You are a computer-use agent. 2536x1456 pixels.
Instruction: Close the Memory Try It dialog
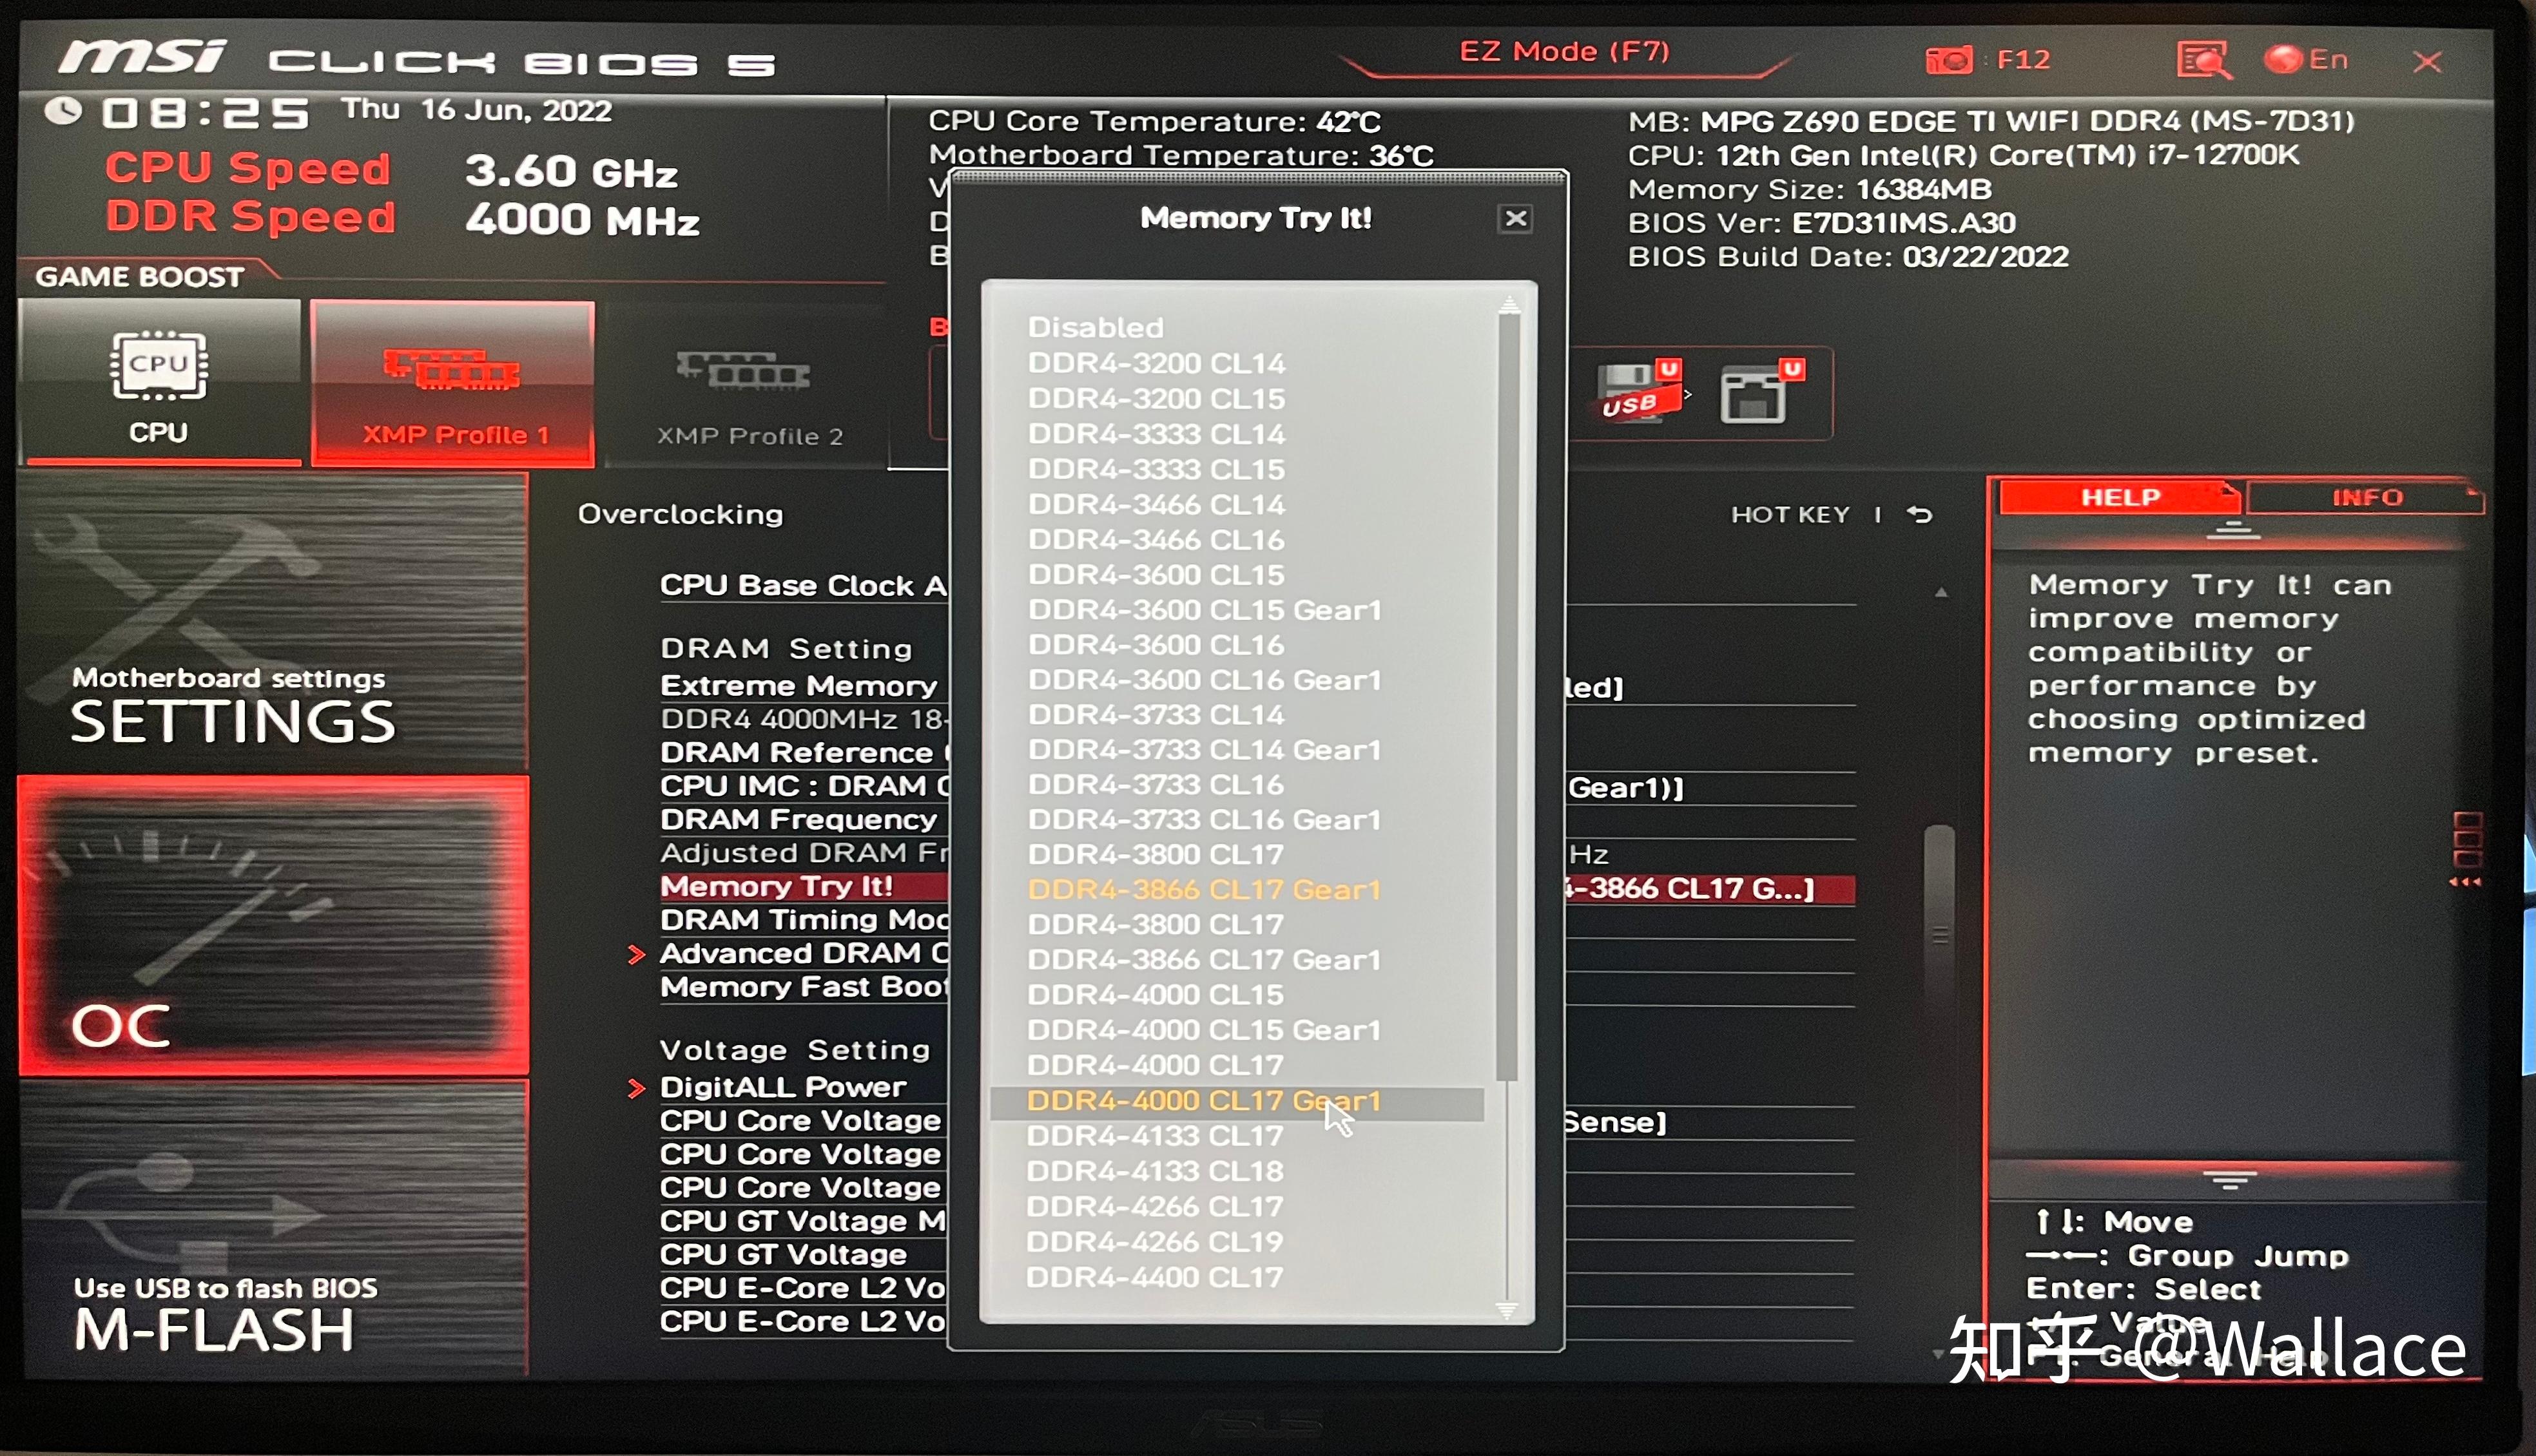tap(1514, 218)
